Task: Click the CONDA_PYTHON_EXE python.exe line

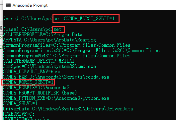Action: click(56, 98)
